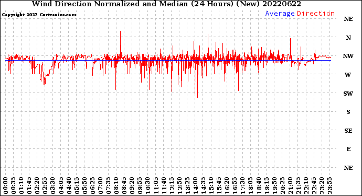
Task: Click the blue 'Average' legend label
Action: coord(280,14)
